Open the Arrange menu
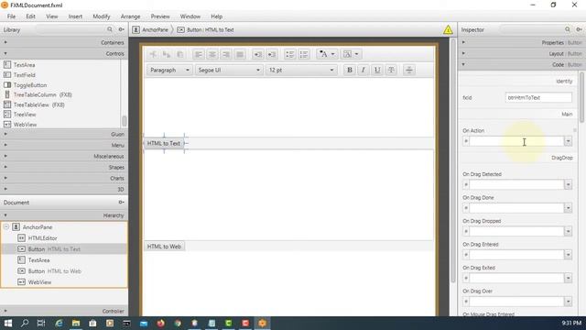Screen dimensions: 586x330 click(130, 16)
